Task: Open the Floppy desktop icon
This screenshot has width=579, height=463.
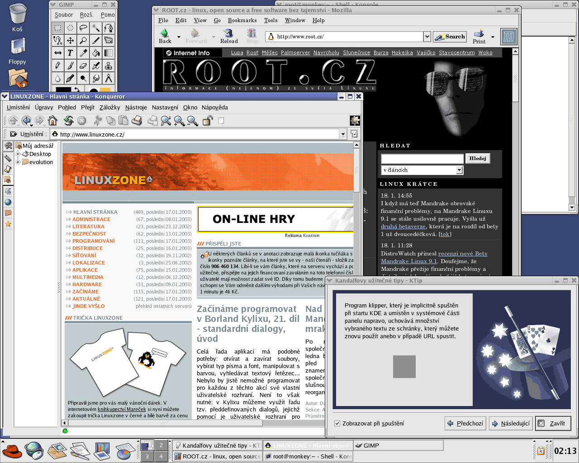Action: pos(17,51)
